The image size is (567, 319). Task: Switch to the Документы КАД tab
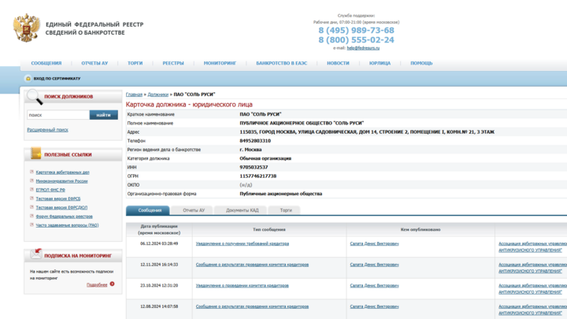point(240,210)
